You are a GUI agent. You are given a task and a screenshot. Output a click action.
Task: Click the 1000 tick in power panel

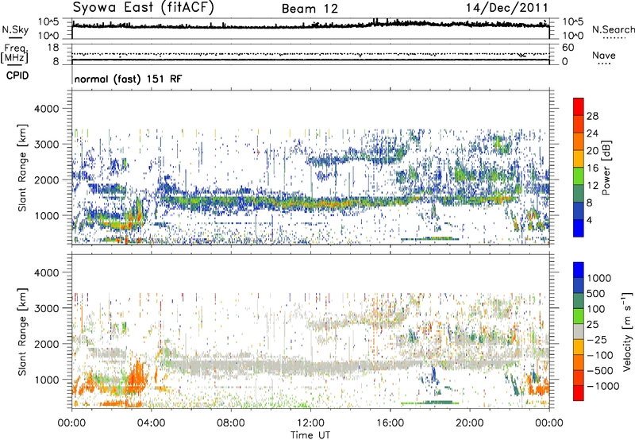coord(46,215)
